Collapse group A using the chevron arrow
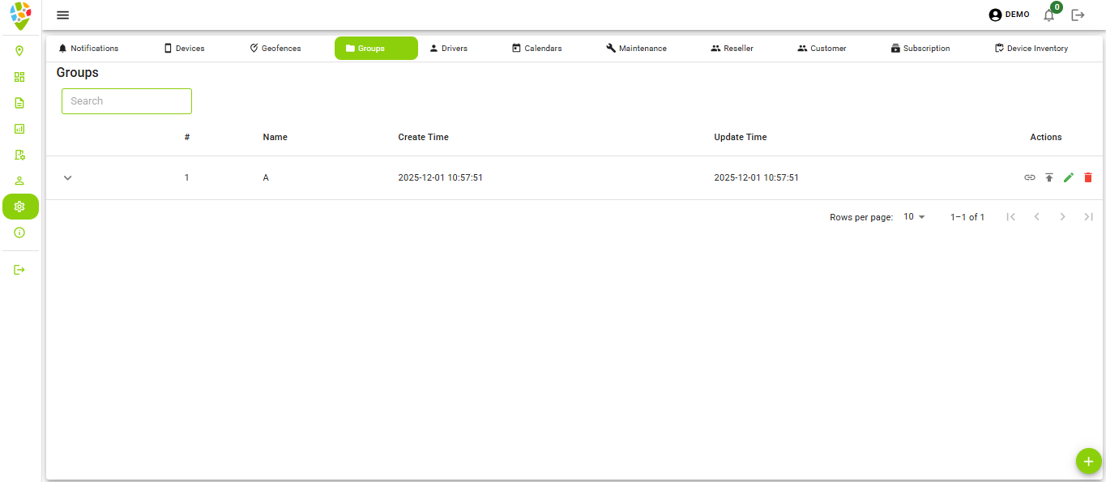 tap(67, 177)
